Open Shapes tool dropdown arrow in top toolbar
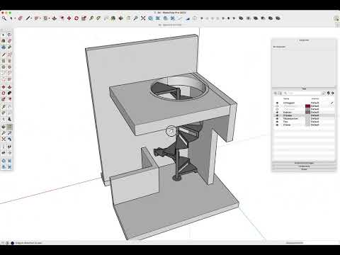This screenshot has height=255, width=340. click(x=49, y=18)
